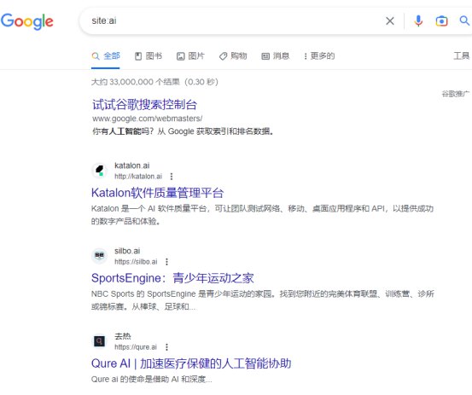The width and height of the screenshot is (472, 395).
Task: Click the silbo.ai site name
Action: click(127, 251)
